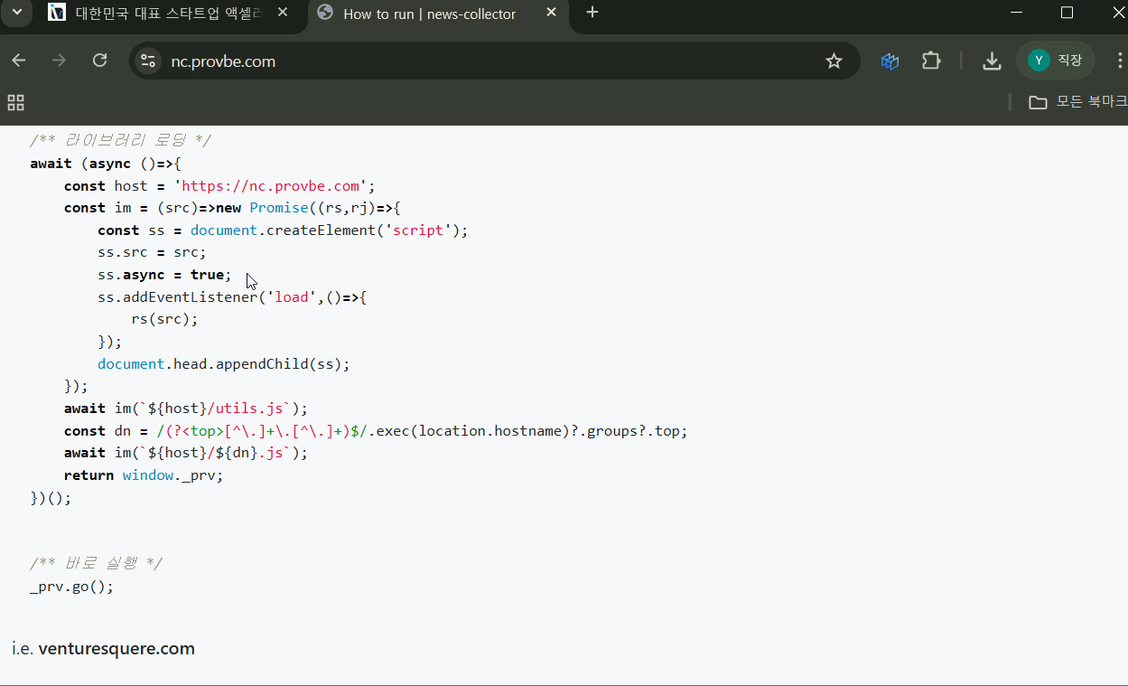Viewport: 1128px width, 686px height.
Task: Open the apps grid in bookmarks bar
Action: (16, 102)
